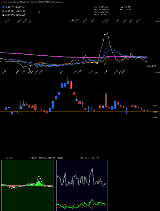Click the white DOW MT legend swatch

[x=4, y=11]
